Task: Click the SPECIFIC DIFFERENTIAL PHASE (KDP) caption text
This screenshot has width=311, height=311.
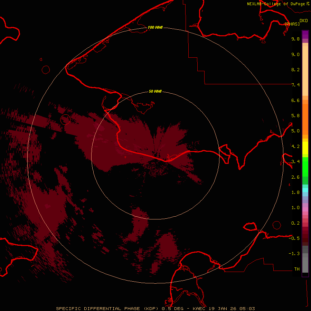Action: tap(107, 309)
